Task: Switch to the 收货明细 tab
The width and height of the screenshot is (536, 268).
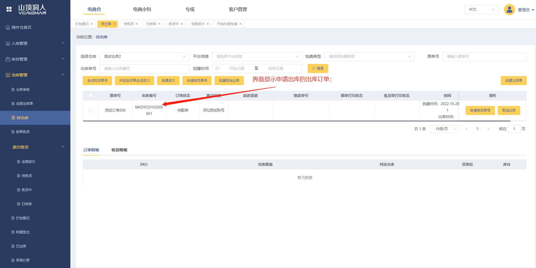Action: (x=119, y=150)
